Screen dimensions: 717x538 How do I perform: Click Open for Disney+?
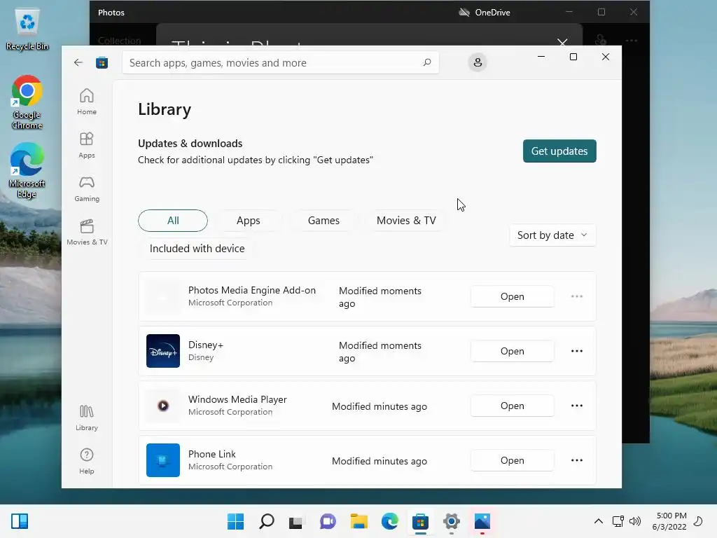(x=512, y=351)
